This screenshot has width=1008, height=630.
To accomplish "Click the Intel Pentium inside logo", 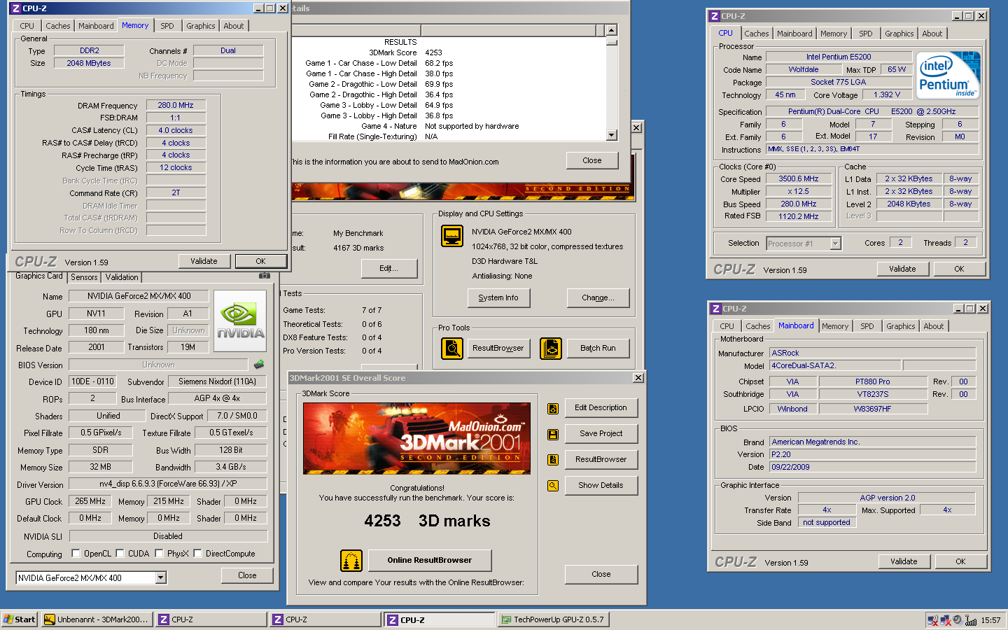I will [x=948, y=75].
